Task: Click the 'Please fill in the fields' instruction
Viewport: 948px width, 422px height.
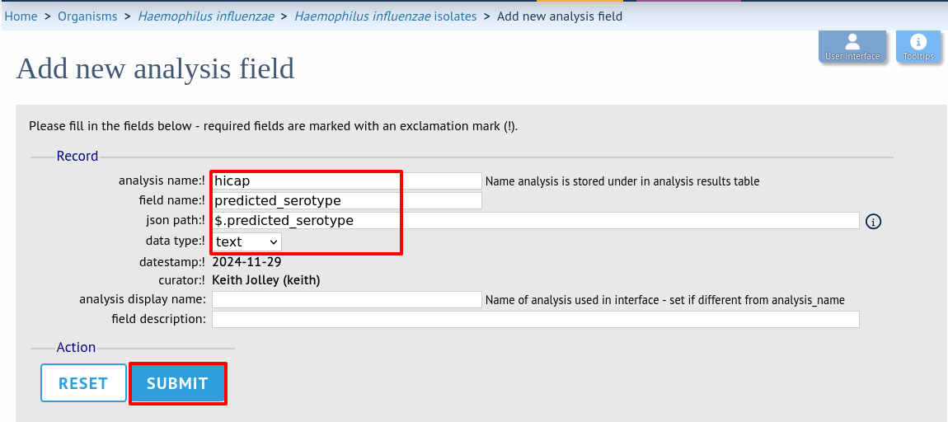Action: 274,127
